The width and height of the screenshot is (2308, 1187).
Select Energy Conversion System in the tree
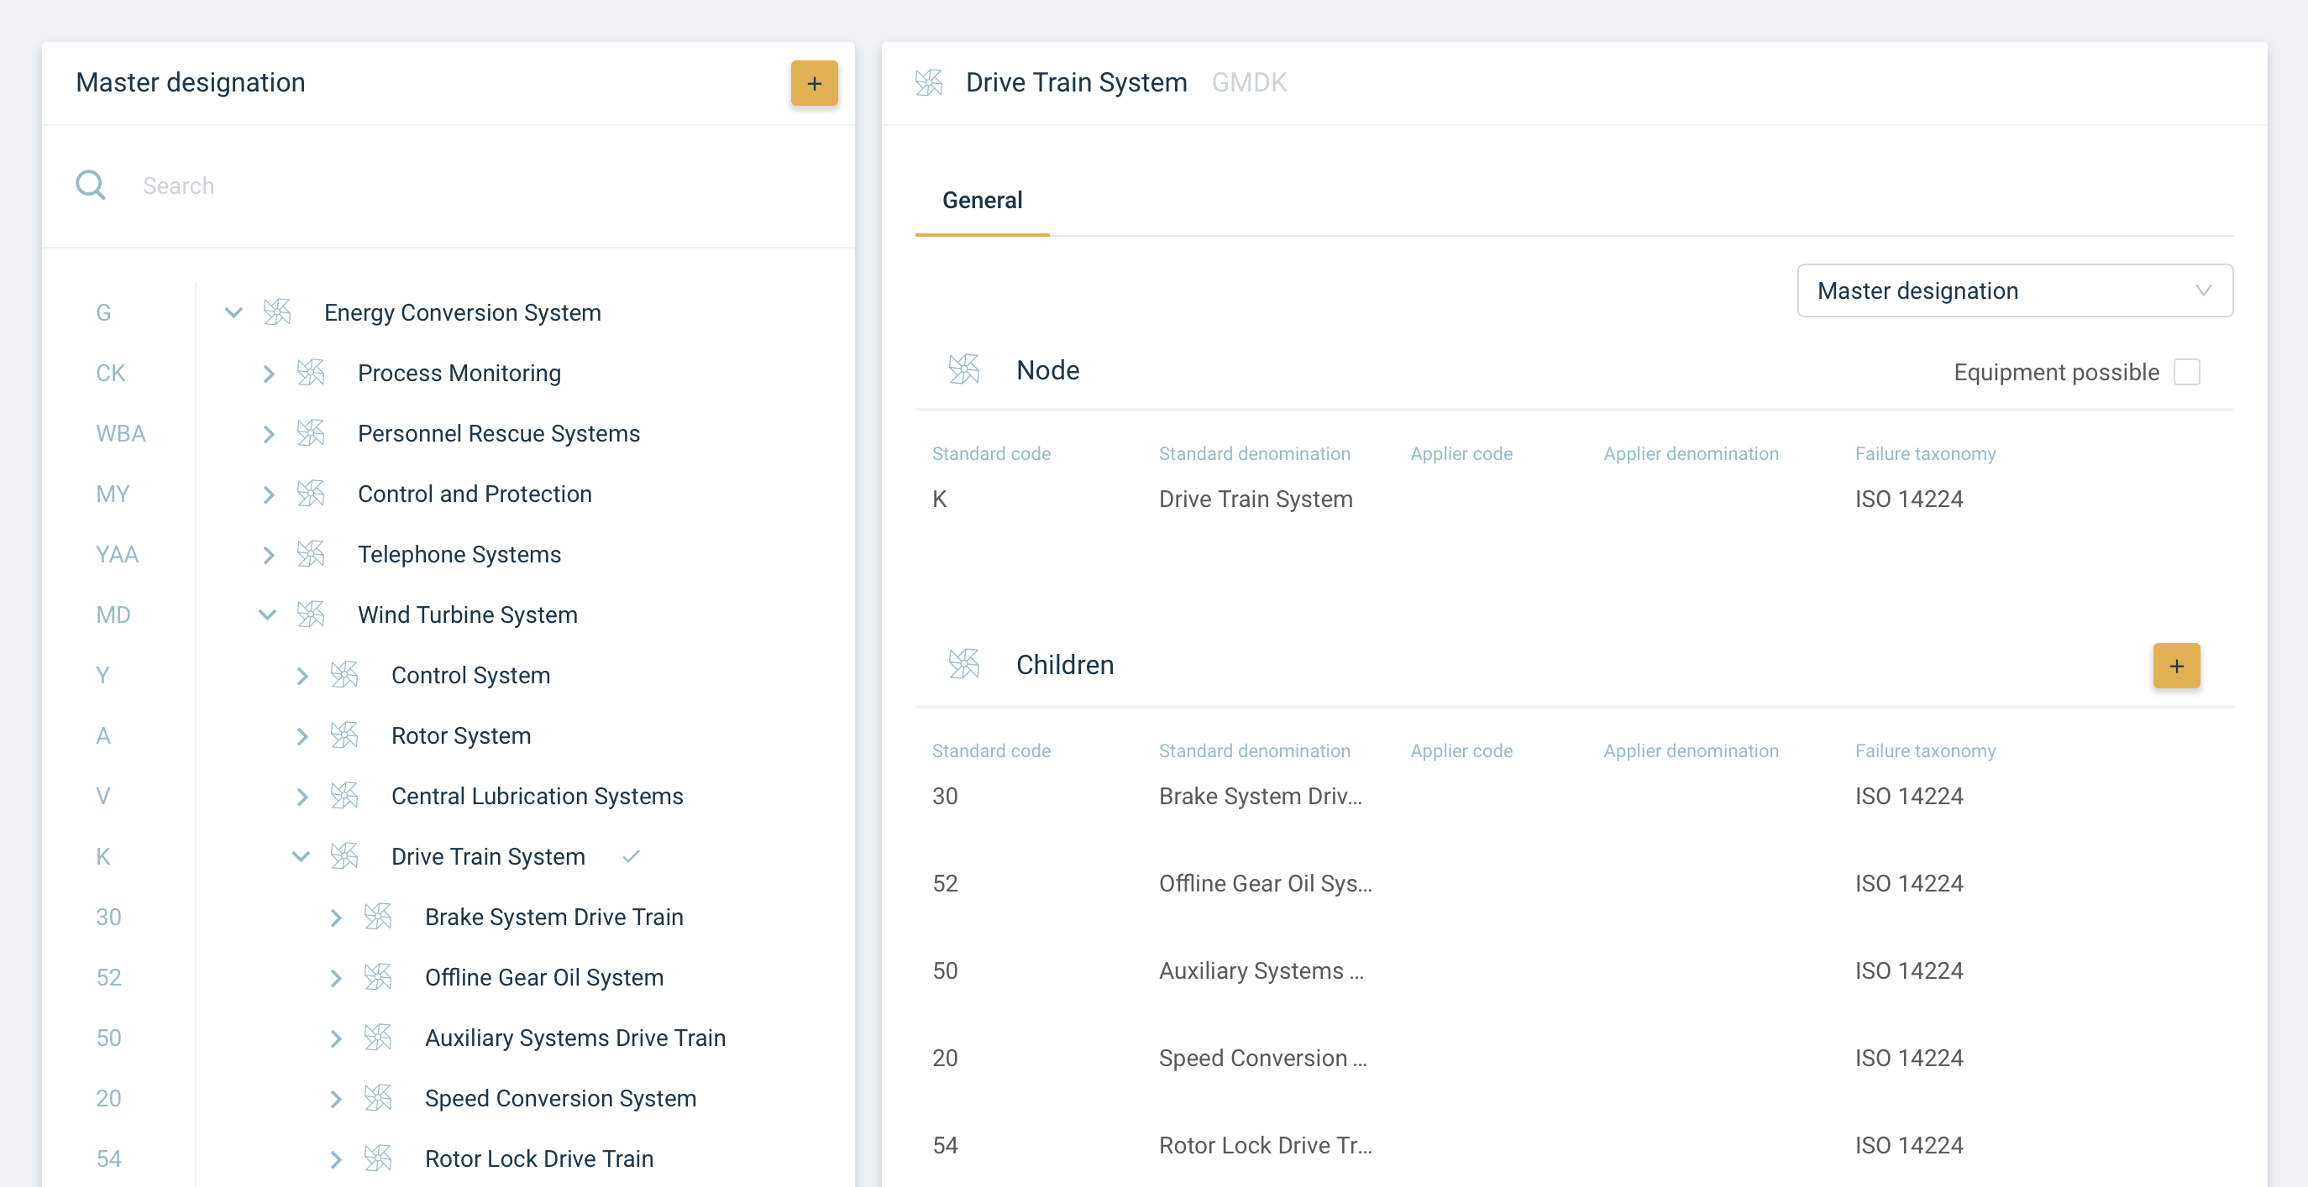[x=462, y=311]
